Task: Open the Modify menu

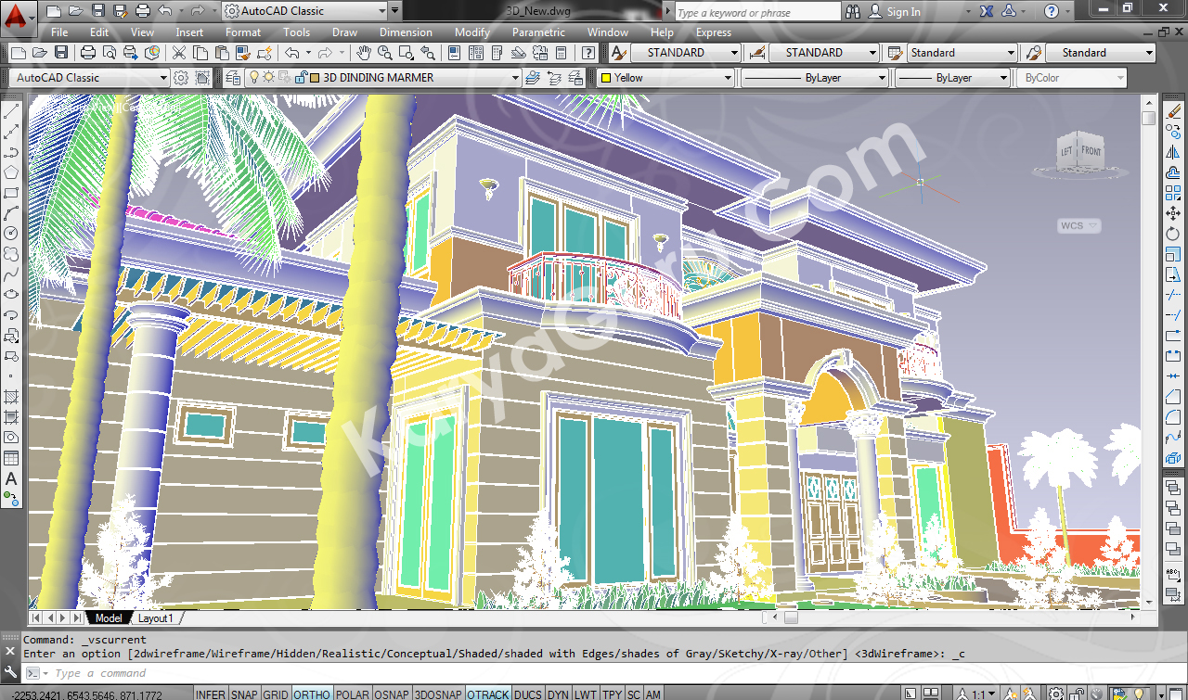Action: pos(471,32)
